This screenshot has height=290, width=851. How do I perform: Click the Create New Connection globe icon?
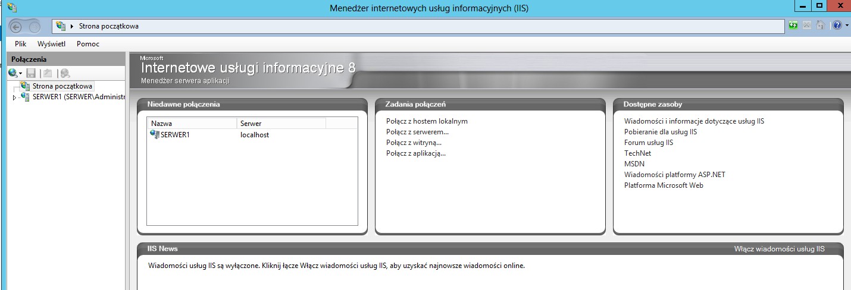point(12,73)
